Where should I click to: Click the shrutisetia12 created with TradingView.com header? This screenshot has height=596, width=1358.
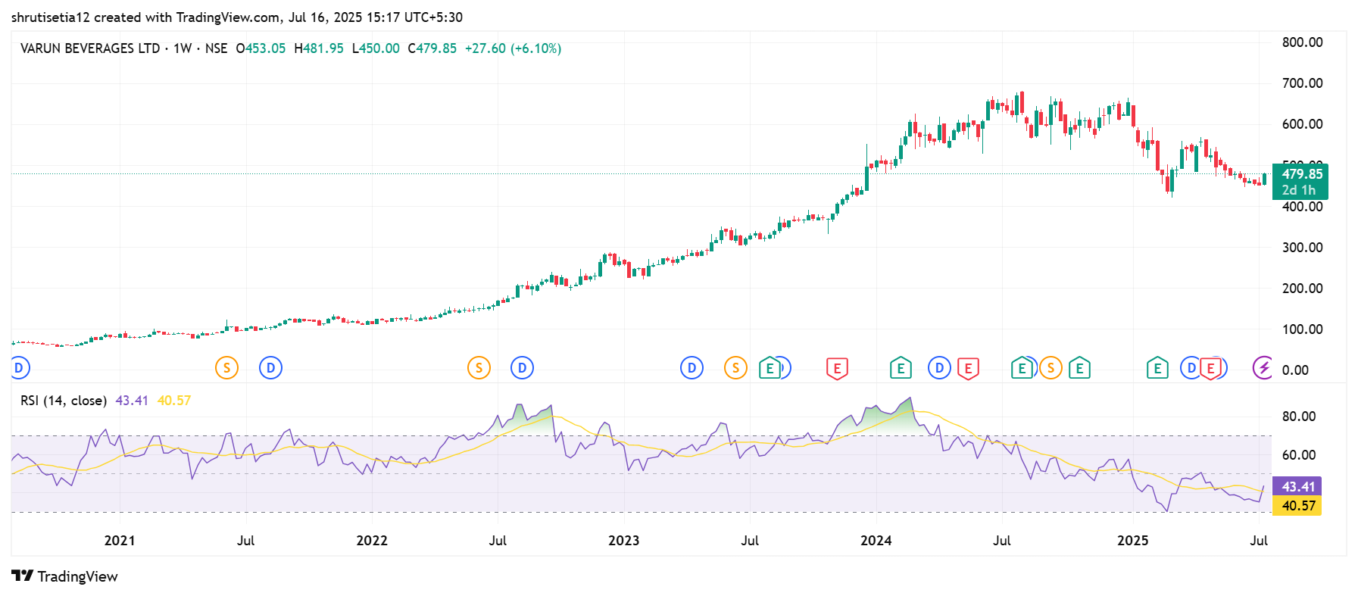pos(237,17)
